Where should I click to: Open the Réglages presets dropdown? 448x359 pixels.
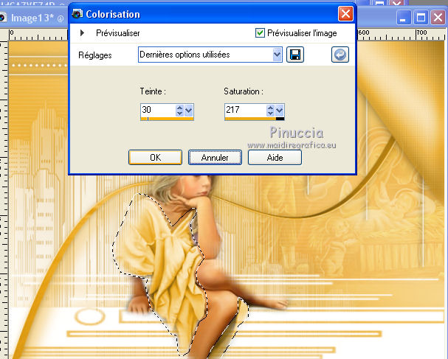point(277,55)
